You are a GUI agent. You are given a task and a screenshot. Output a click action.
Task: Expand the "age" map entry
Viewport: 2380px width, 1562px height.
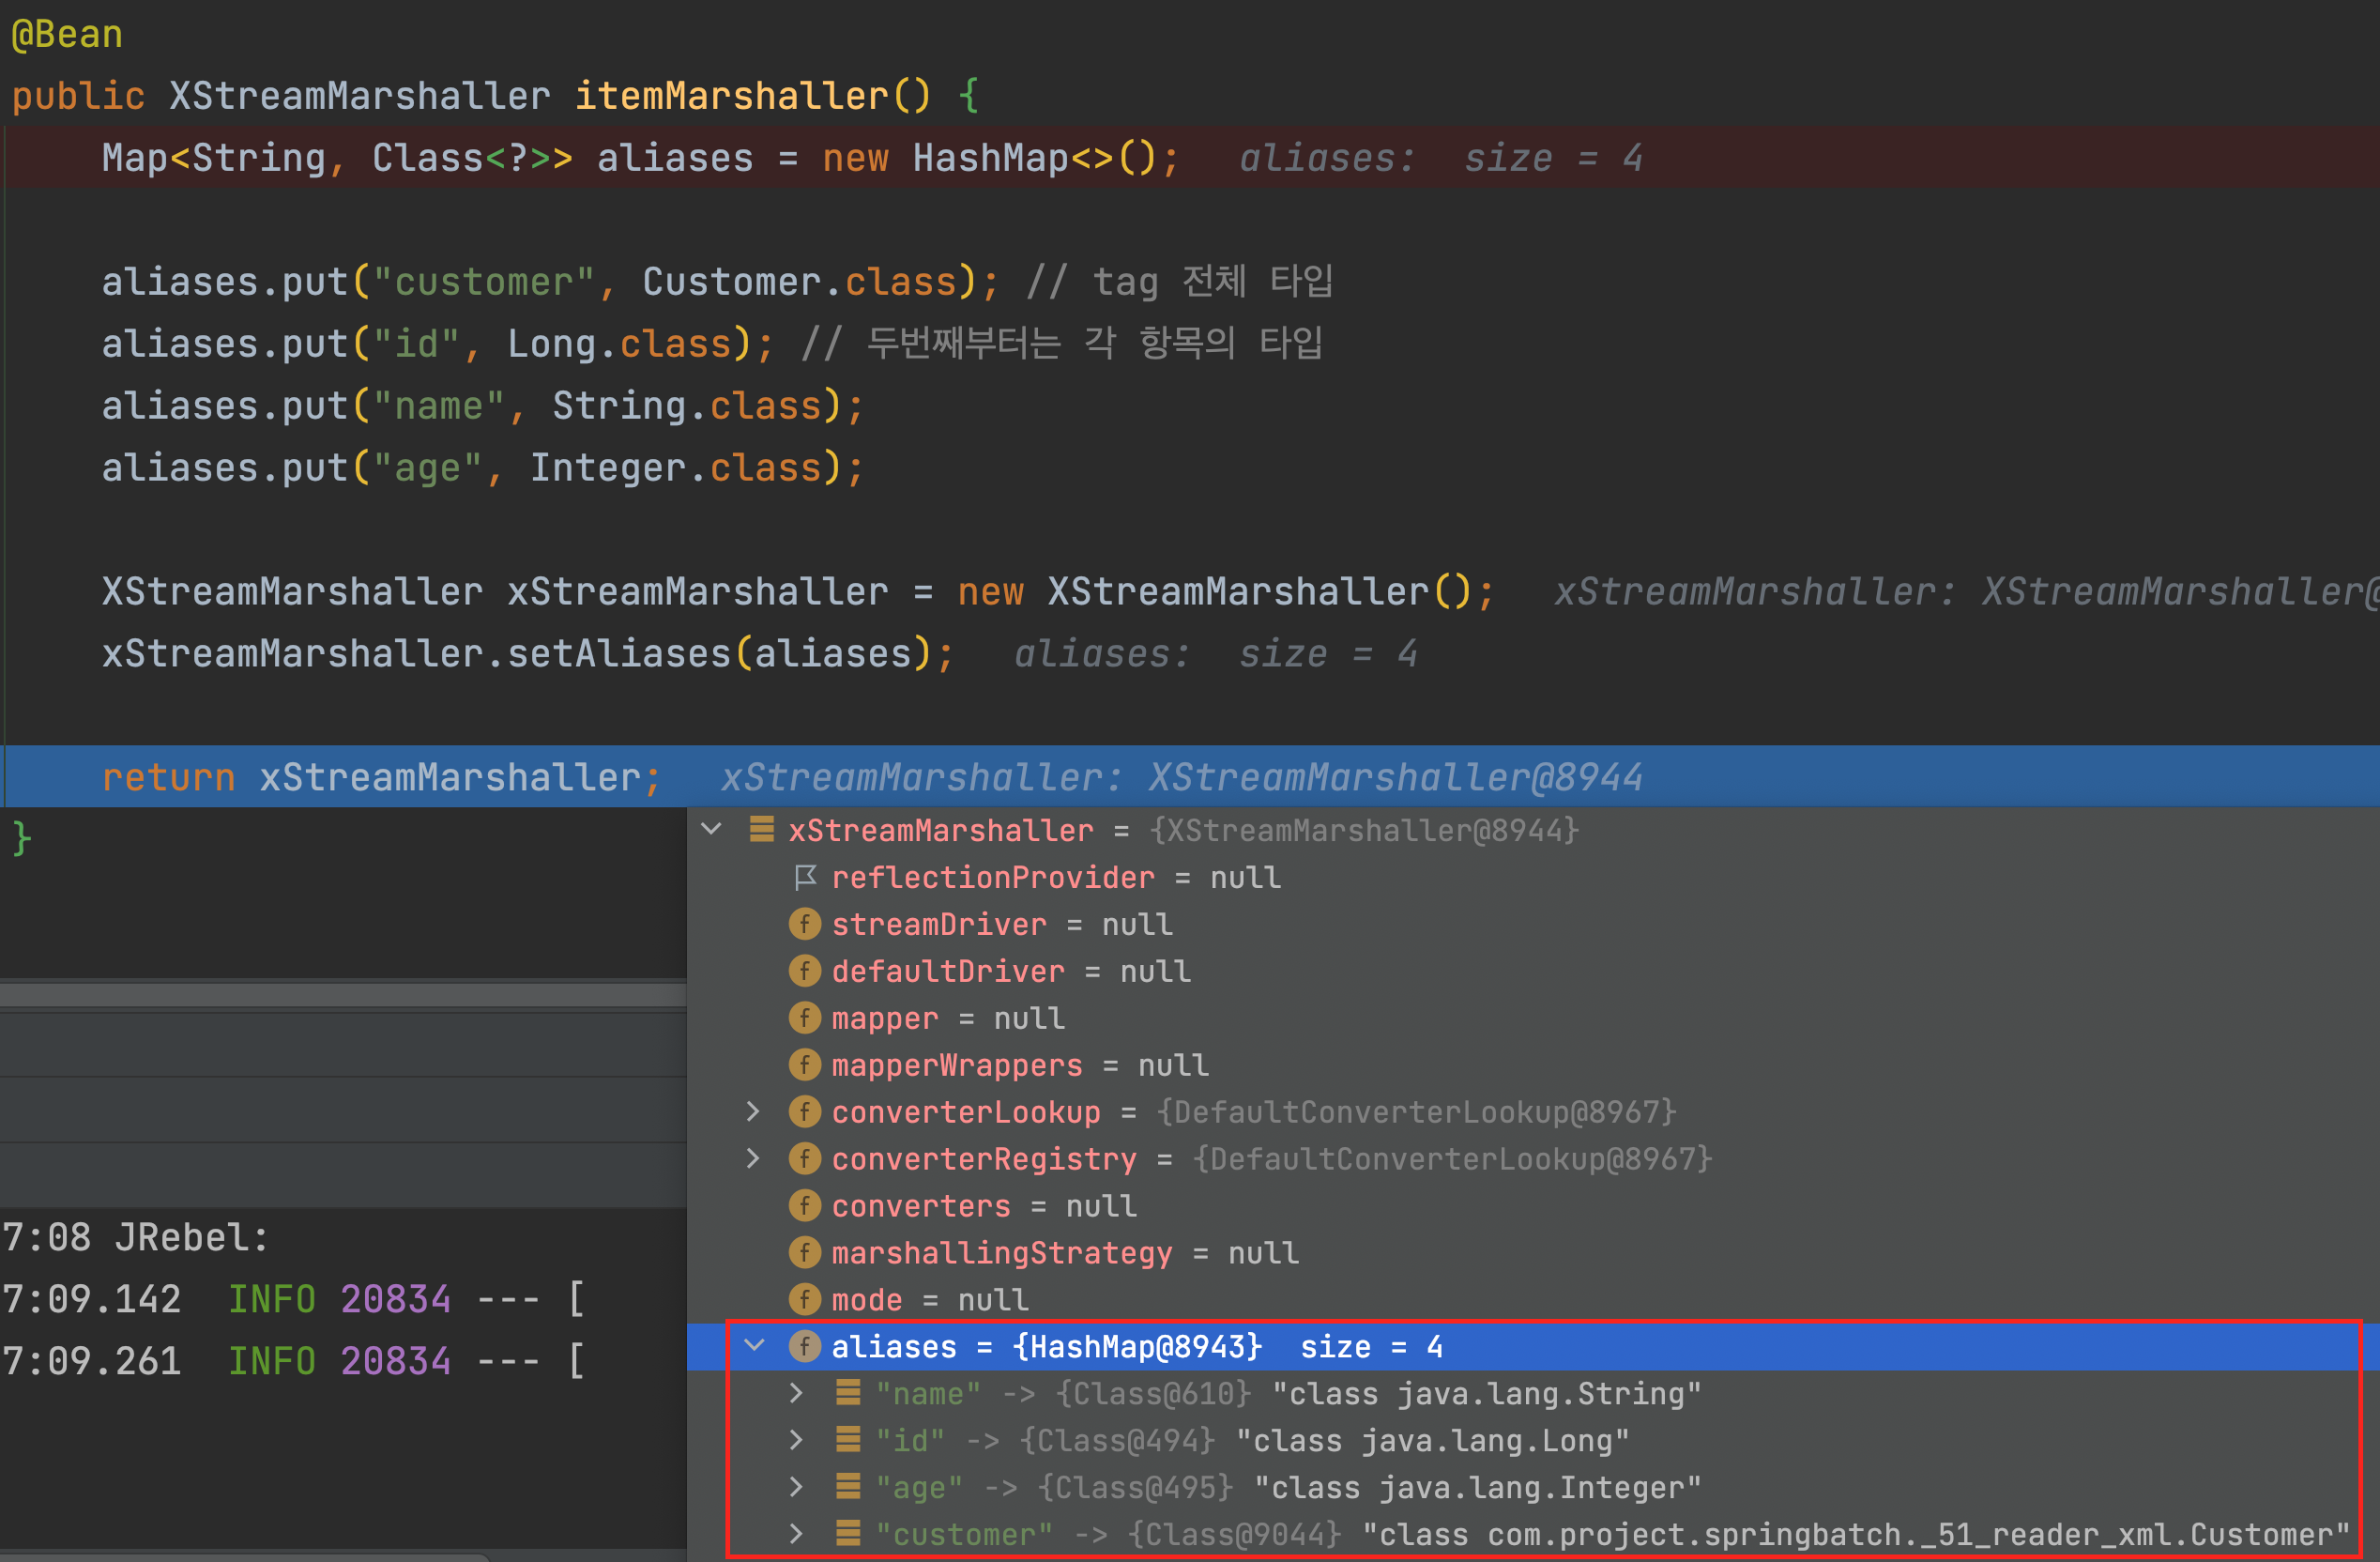[796, 1487]
